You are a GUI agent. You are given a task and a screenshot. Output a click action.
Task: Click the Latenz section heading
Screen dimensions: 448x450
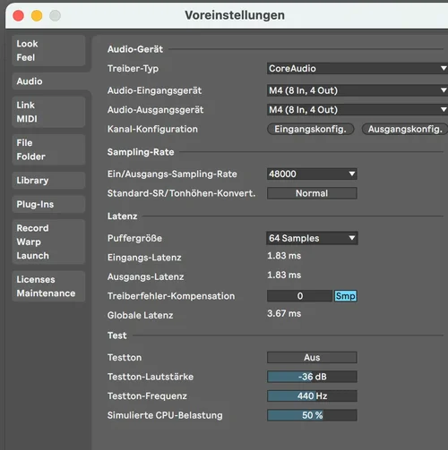click(123, 217)
